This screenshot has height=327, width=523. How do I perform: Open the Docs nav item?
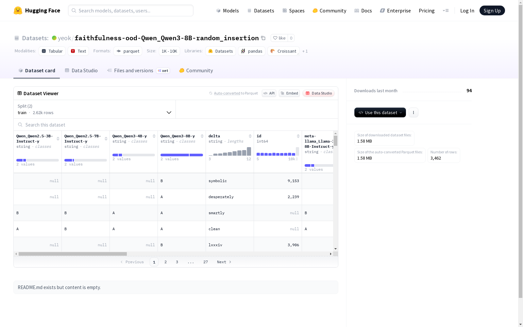tap(363, 10)
